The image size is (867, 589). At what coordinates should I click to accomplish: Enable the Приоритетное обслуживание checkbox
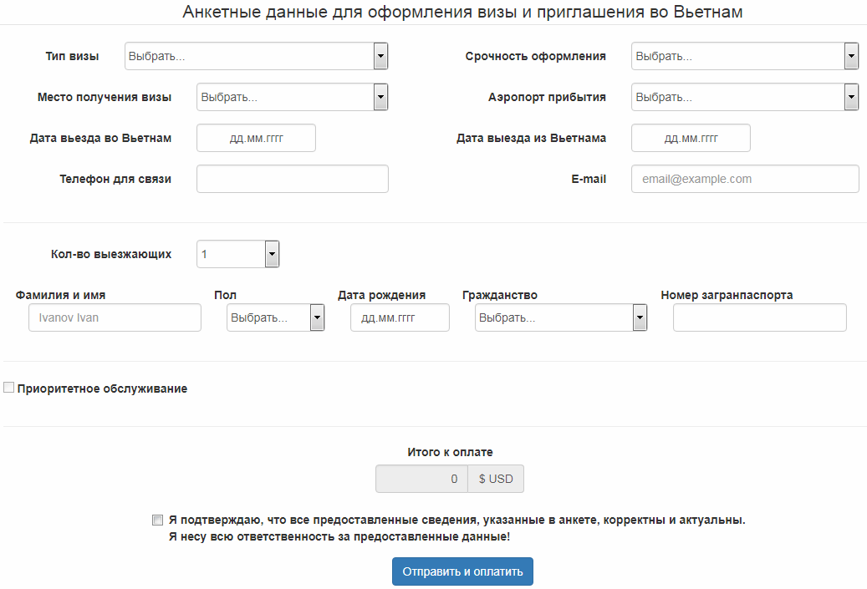9,388
